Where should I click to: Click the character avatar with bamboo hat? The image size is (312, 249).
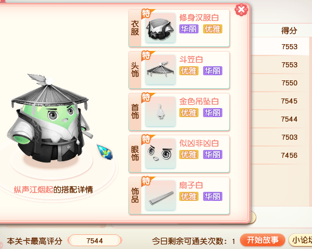tap(50, 118)
